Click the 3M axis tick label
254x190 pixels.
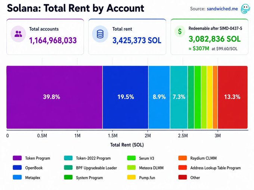coord(218,136)
